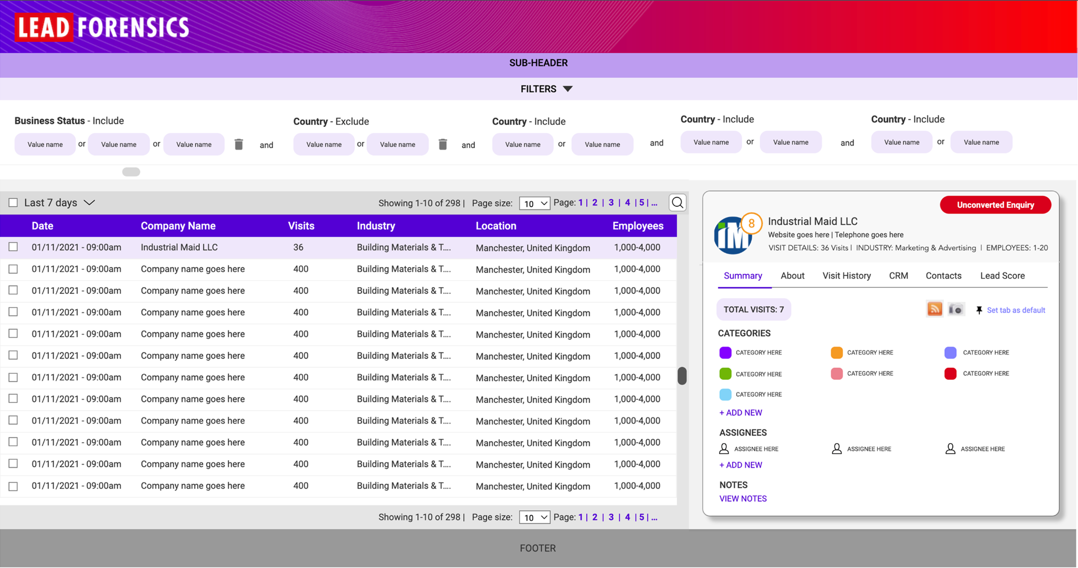Go to page 2 in the top pagination
The image size is (1078, 568).
(595, 203)
